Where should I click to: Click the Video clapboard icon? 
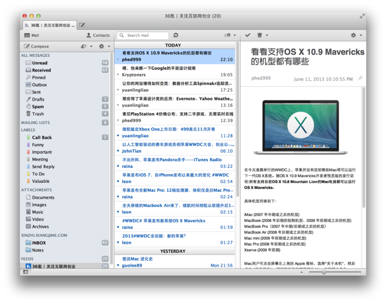pos(28,219)
